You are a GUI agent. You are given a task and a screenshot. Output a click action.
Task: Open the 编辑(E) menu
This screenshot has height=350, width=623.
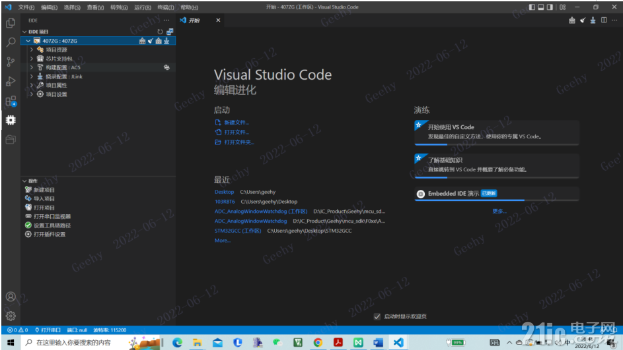[x=50, y=7]
